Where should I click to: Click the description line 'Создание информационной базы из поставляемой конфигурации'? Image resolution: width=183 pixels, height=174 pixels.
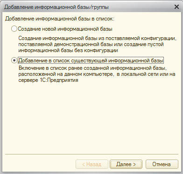coord(98,38)
